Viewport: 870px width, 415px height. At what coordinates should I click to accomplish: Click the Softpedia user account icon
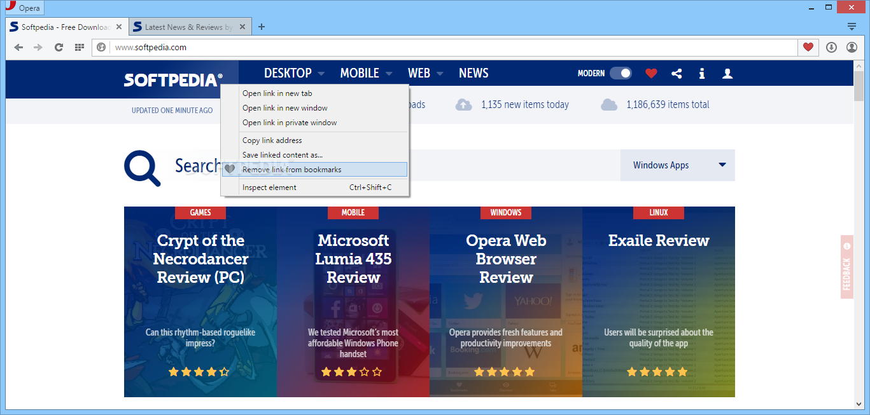coord(727,73)
